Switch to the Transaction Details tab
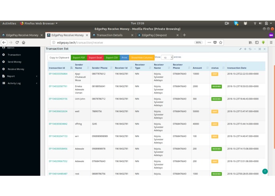Viewport: 275px width, 196px height. pos(110,35)
